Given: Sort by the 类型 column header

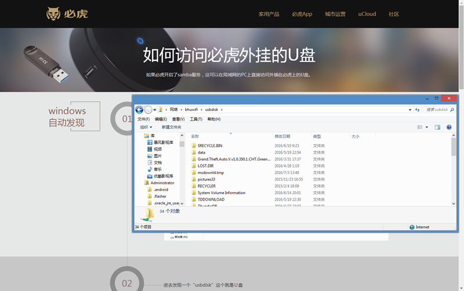Looking at the screenshot, I should pos(317,136).
